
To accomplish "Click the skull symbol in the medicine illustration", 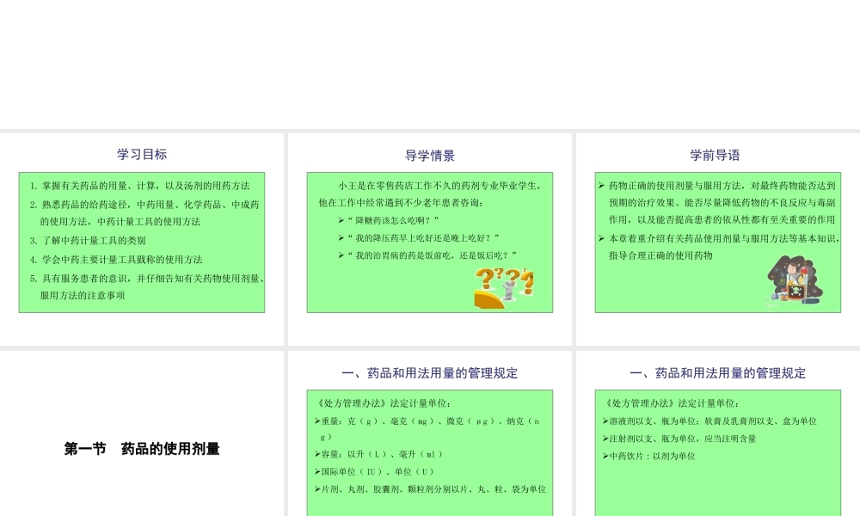I will point(796,291).
